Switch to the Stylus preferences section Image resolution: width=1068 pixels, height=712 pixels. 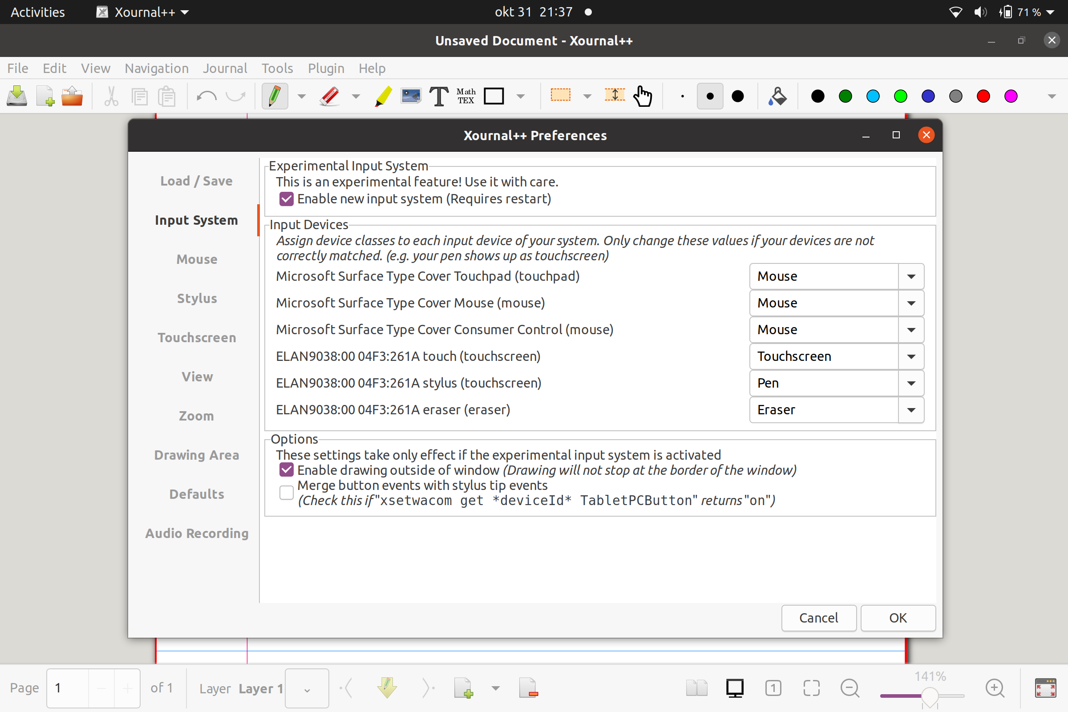(197, 298)
